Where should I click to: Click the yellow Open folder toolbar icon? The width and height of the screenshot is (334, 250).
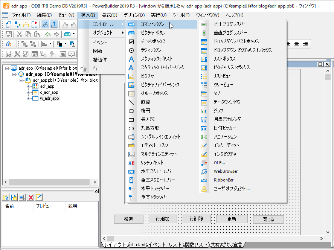26,25
